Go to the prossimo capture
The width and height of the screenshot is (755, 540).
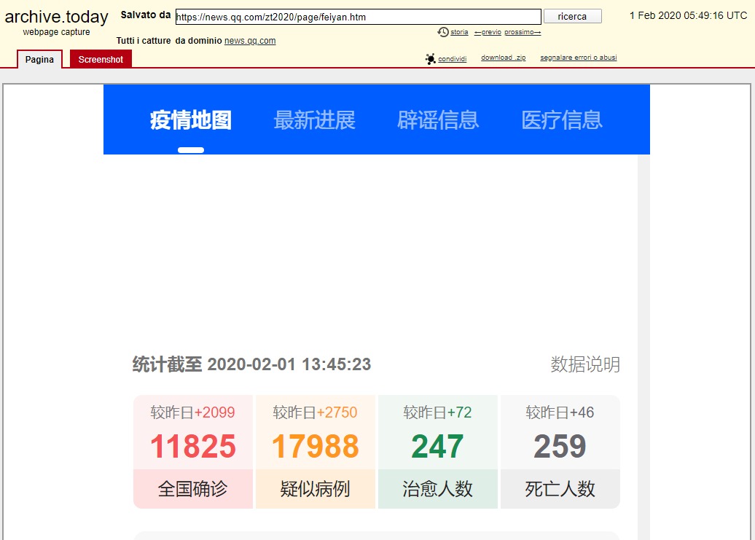click(523, 32)
